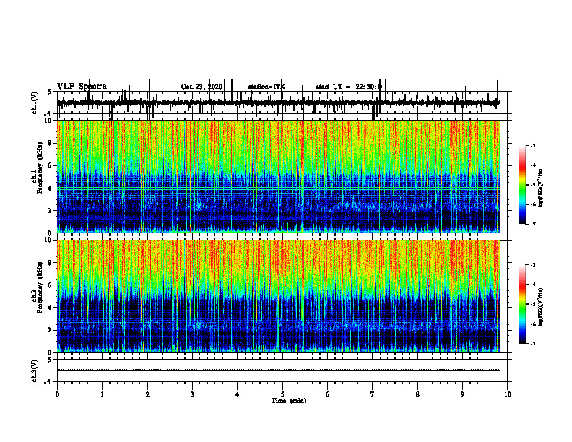Click the ch.1 spectrogram "8" kHz tick label
Screen dimensions: 572x442
(50, 143)
